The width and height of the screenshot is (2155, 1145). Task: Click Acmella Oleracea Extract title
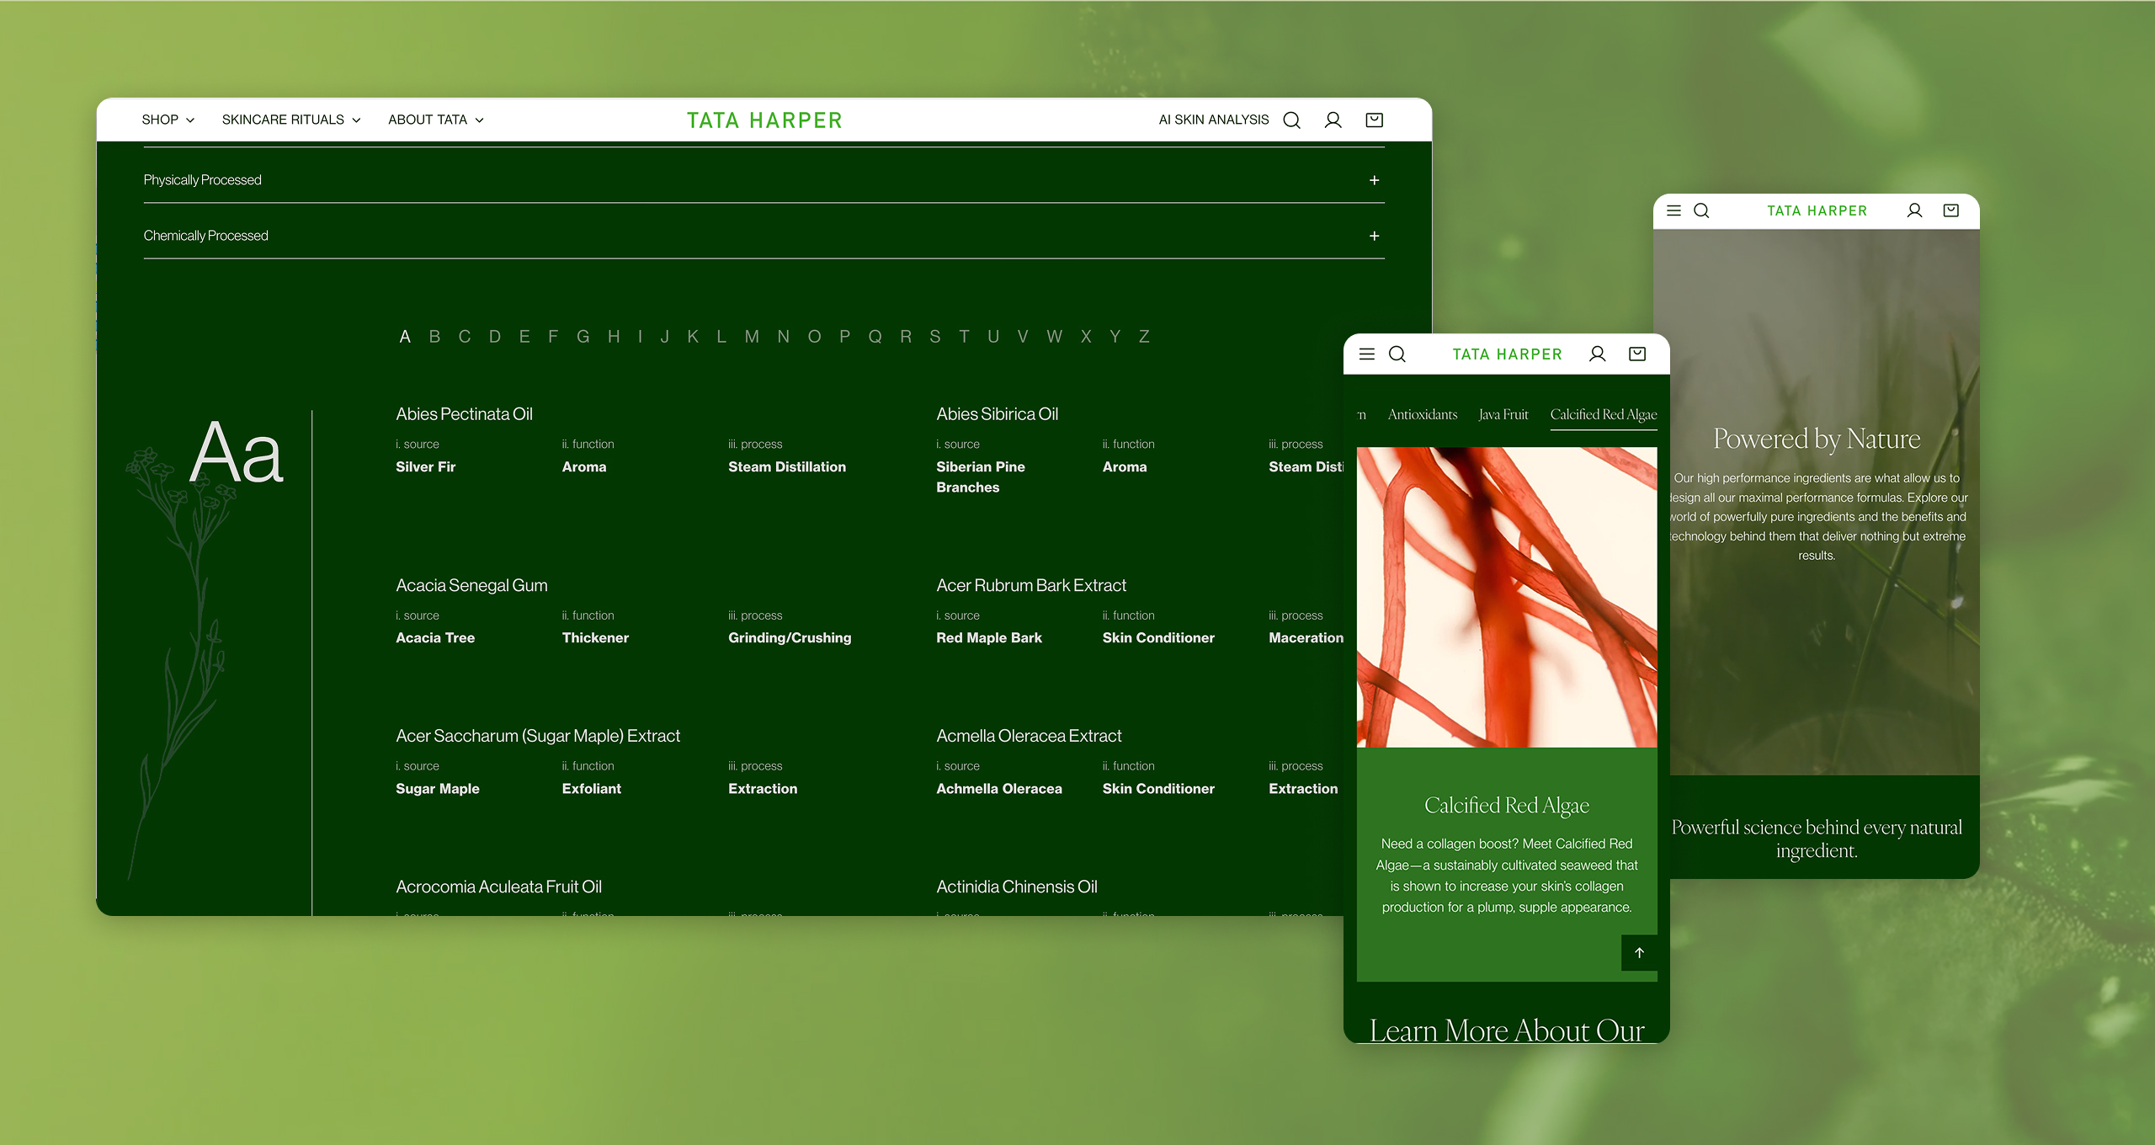click(1029, 736)
